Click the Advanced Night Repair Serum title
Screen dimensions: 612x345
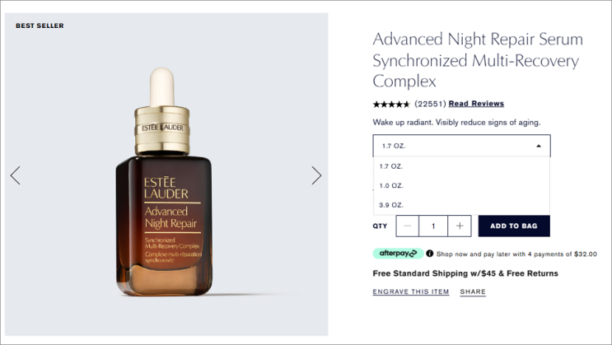[478, 60]
